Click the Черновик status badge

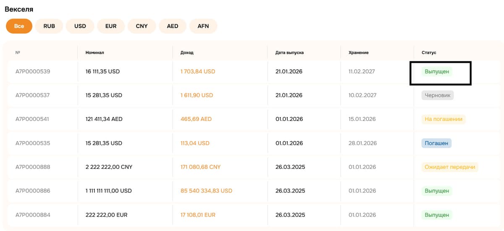click(x=438, y=95)
